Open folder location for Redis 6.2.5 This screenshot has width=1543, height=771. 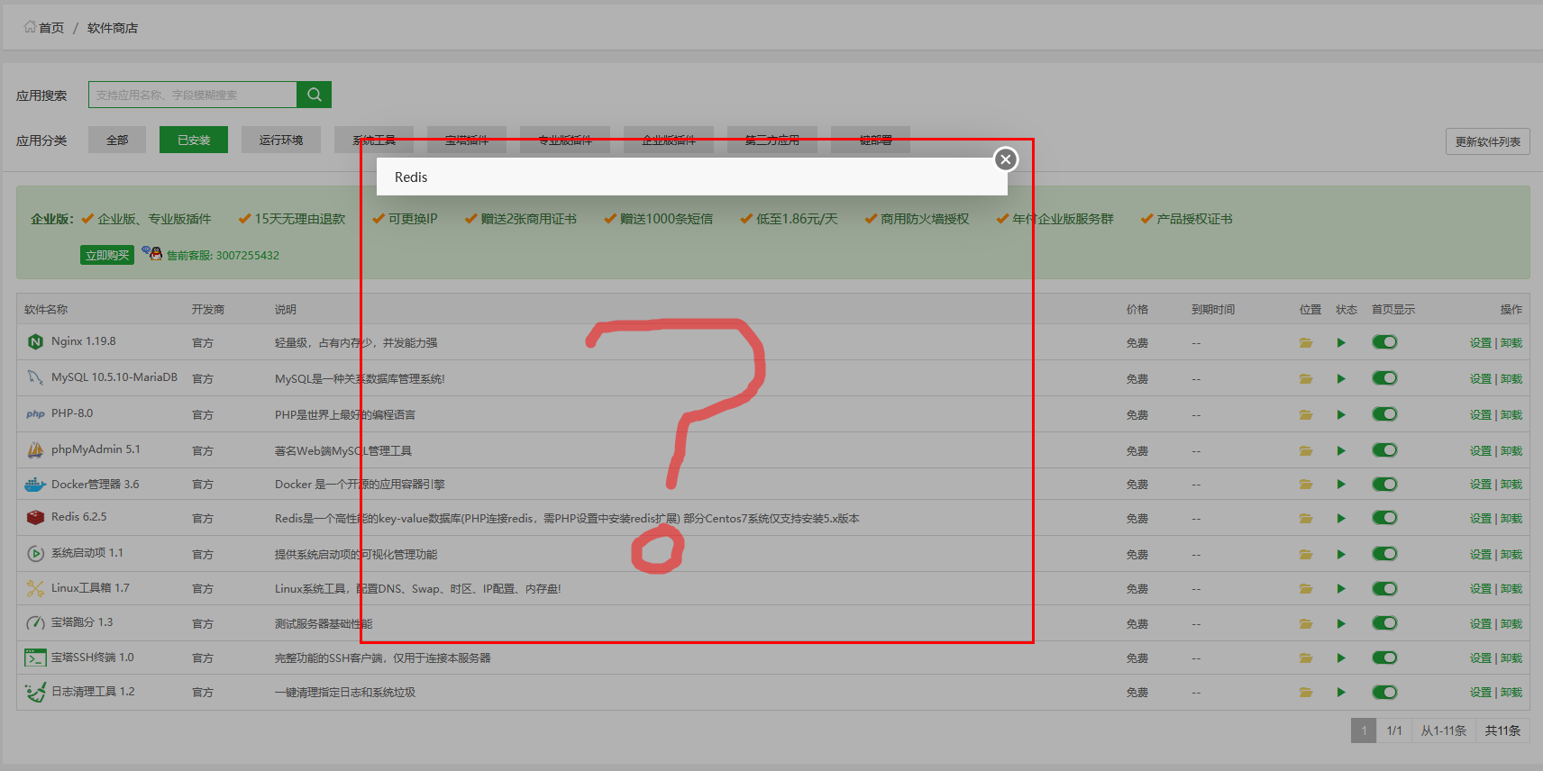[x=1305, y=519]
